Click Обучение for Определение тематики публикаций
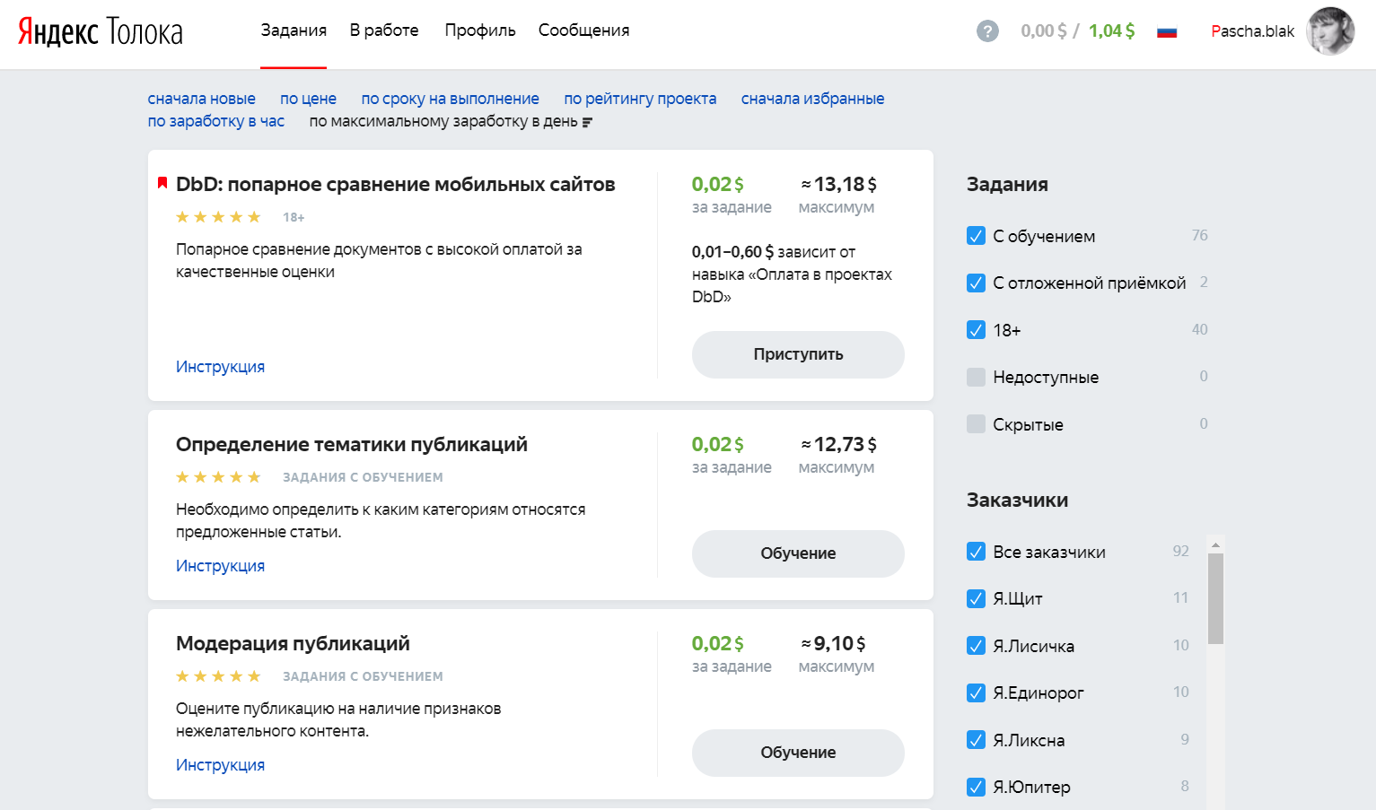This screenshot has height=810, width=1376. point(798,553)
